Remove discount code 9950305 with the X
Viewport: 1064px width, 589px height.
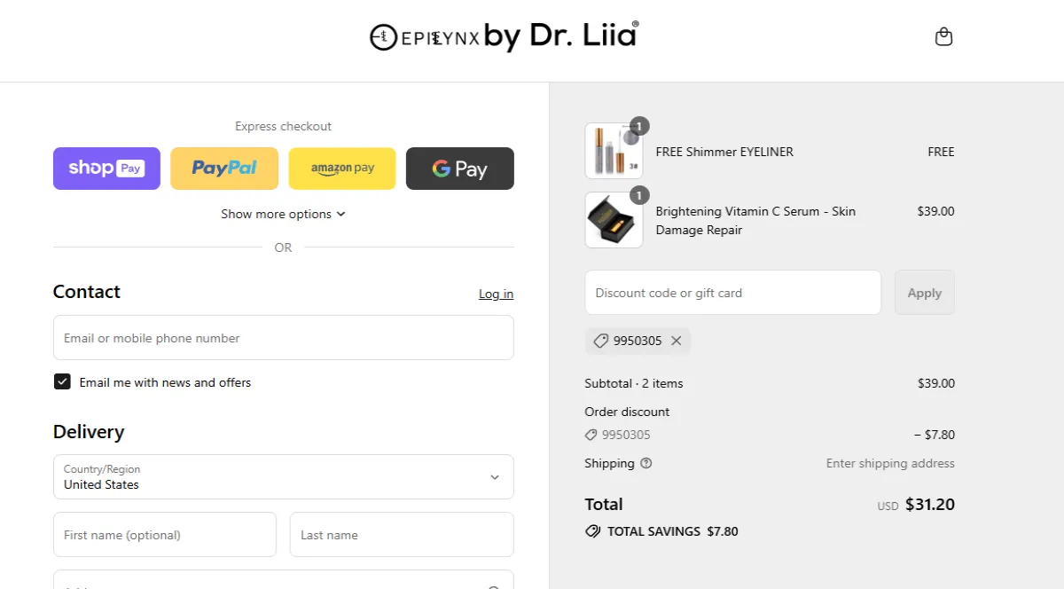677,341
